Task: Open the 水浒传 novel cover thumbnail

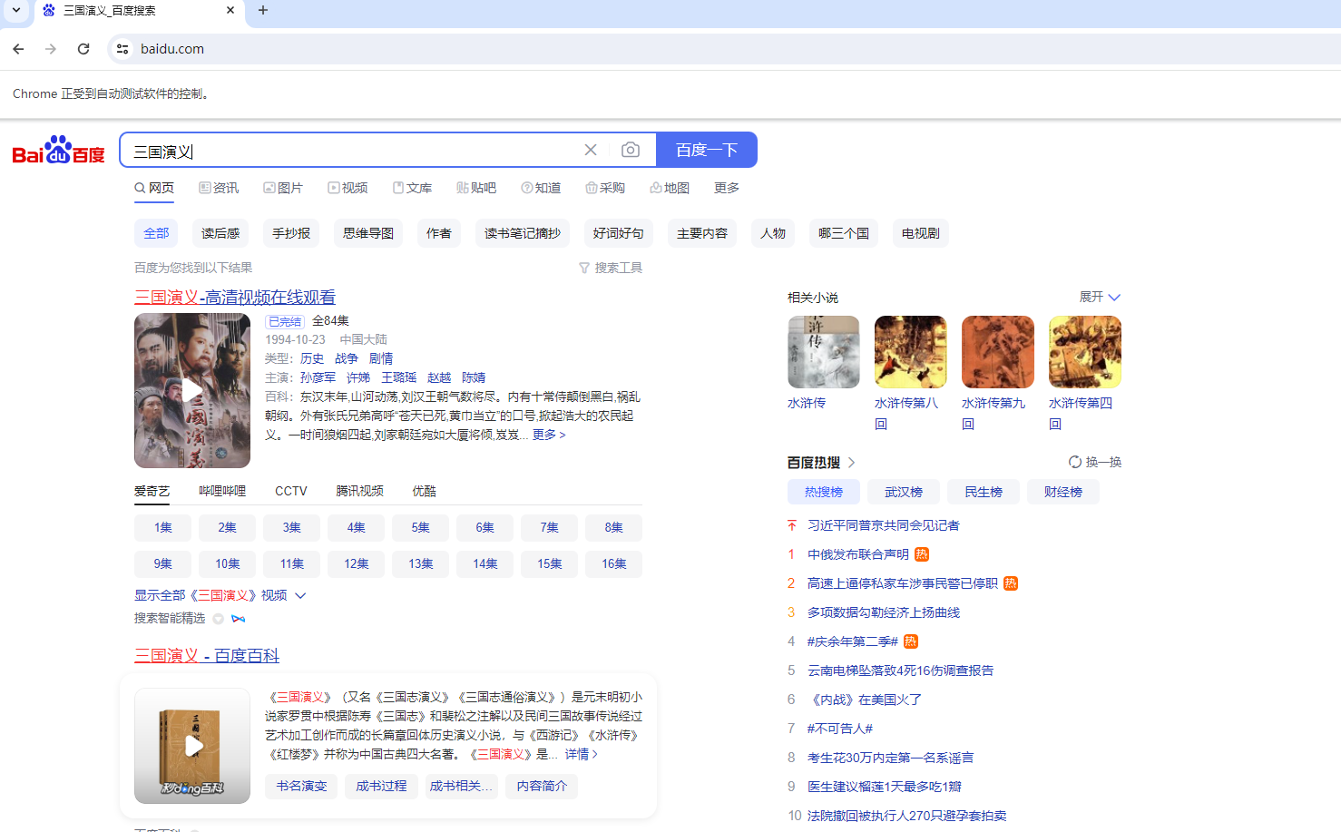Action: point(824,352)
